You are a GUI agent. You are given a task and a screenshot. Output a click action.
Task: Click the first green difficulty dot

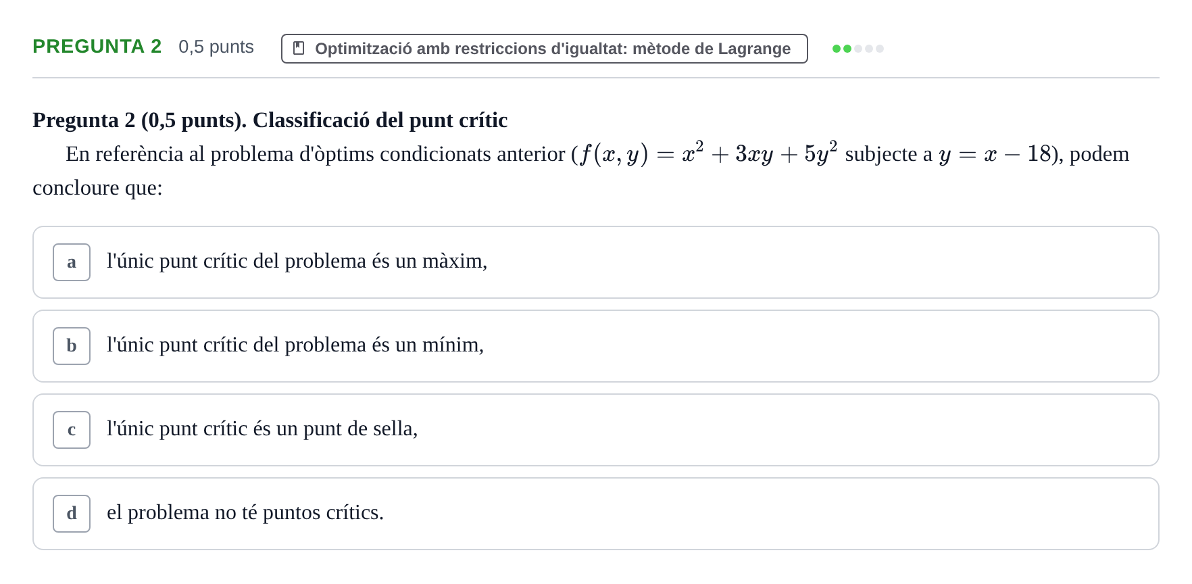837,49
